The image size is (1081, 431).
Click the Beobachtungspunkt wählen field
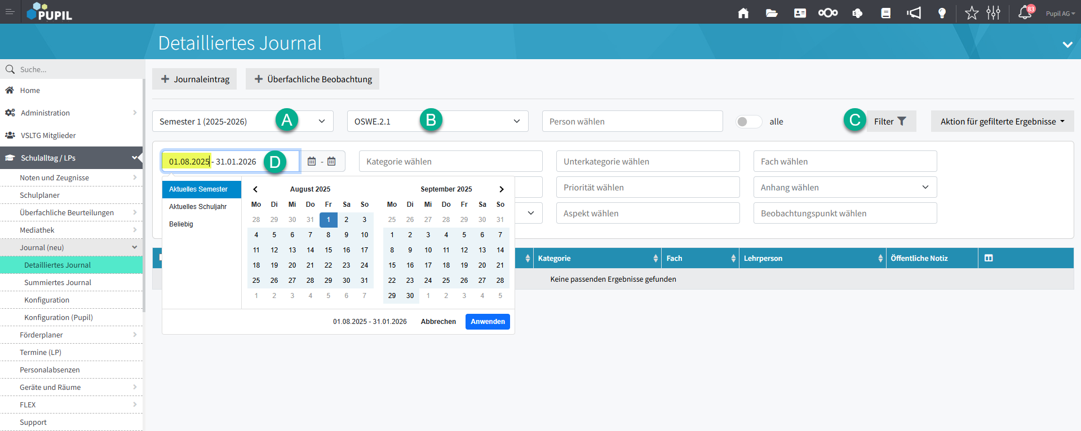click(845, 213)
